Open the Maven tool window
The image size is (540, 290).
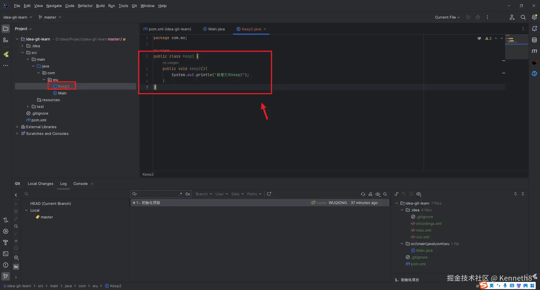click(x=534, y=51)
